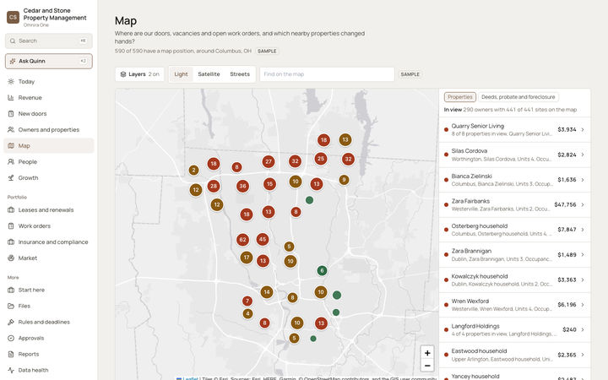
Task: Open the Langford Holdings property entry
Action: pos(515,329)
